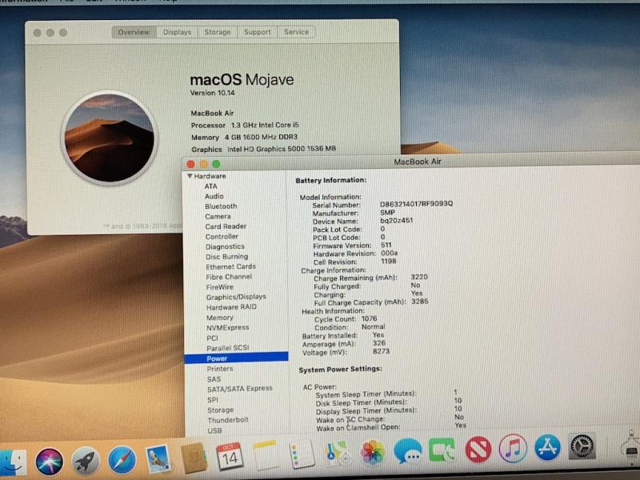640x480 pixels.
Task: Select Fibre Channel in Hardware list
Action: [229, 277]
